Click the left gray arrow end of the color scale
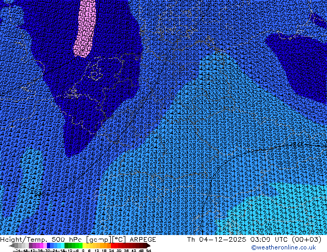The height and width of the screenshot is (252, 327). (x=12, y=245)
